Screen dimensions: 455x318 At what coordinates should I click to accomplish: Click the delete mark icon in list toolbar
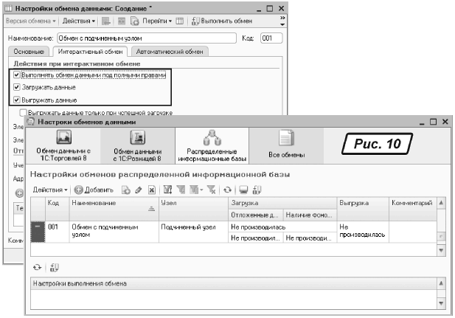[x=150, y=190]
